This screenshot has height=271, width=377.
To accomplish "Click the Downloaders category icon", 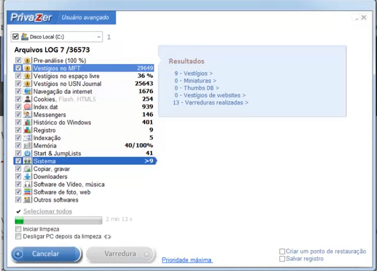I will [27, 176].
